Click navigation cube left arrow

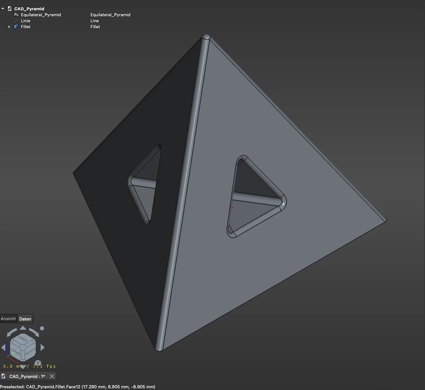(x=4, y=347)
